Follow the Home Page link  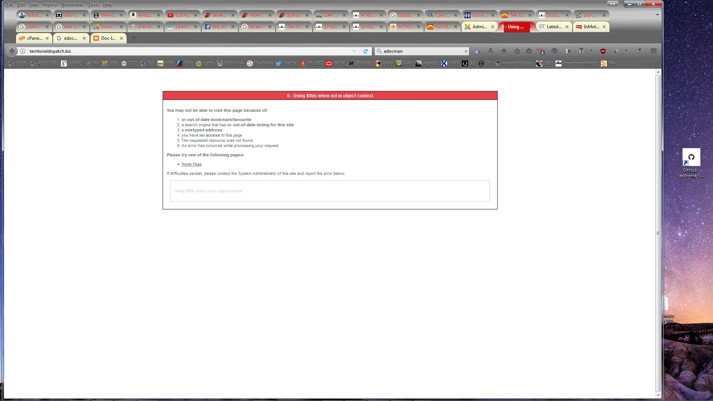click(x=191, y=164)
